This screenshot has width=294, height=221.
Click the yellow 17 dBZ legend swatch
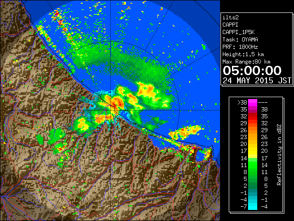[253, 151]
